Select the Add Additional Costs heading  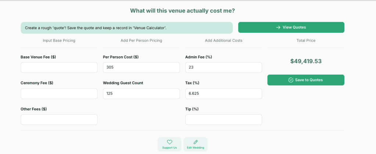click(223, 40)
